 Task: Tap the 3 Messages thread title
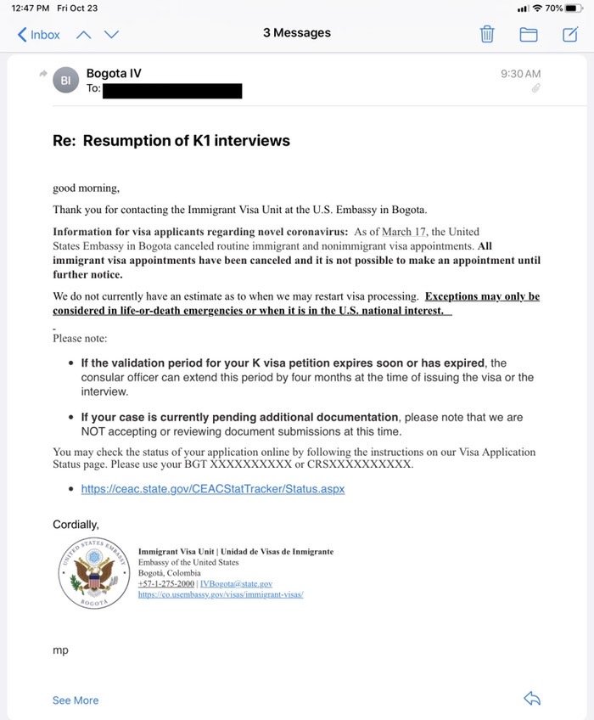coord(297,32)
